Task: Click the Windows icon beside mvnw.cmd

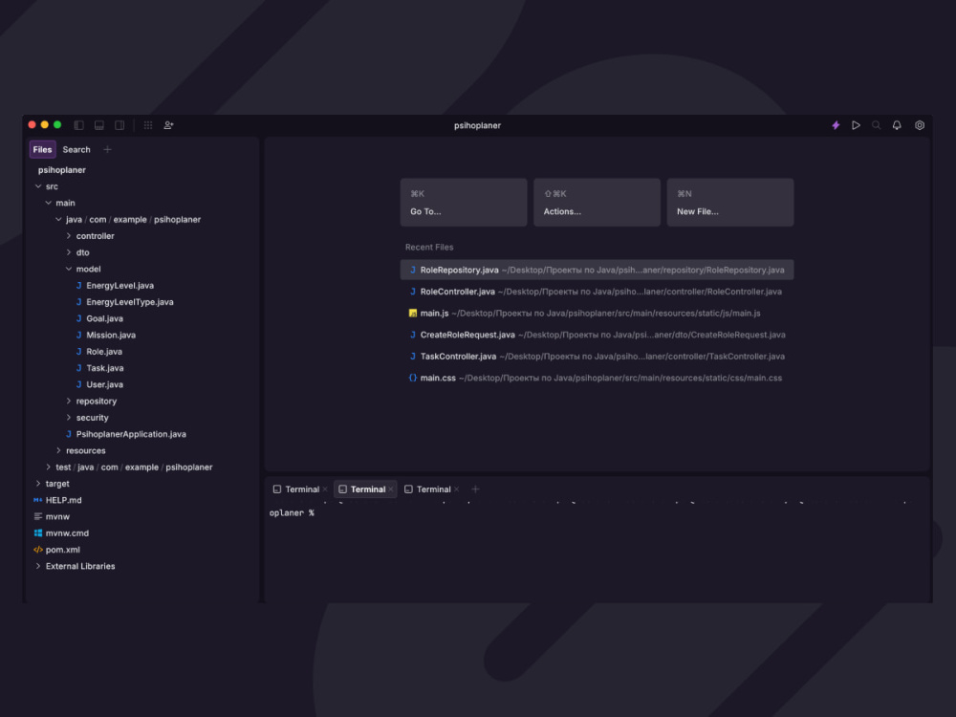Action: 38,532
